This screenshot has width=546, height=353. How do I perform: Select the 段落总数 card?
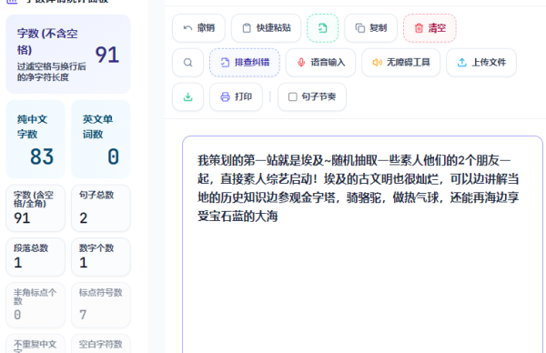point(35,257)
